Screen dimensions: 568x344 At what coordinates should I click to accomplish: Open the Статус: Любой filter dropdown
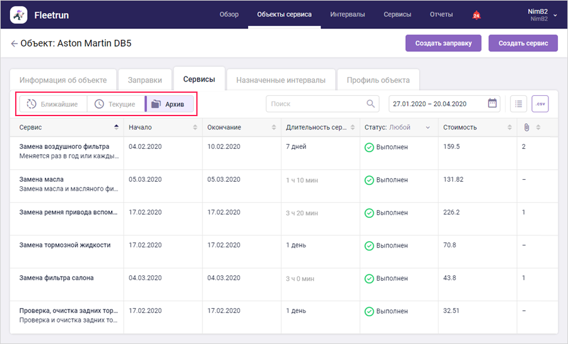(398, 128)
